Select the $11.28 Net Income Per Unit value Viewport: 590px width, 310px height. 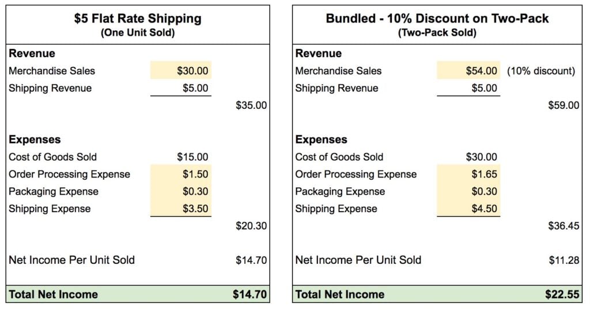(564, 260)
